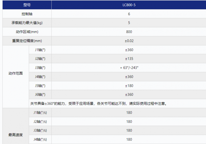Select the J1轴(°) range label
The height and width of the screenshot is (144, 206).
pos(40,50)
